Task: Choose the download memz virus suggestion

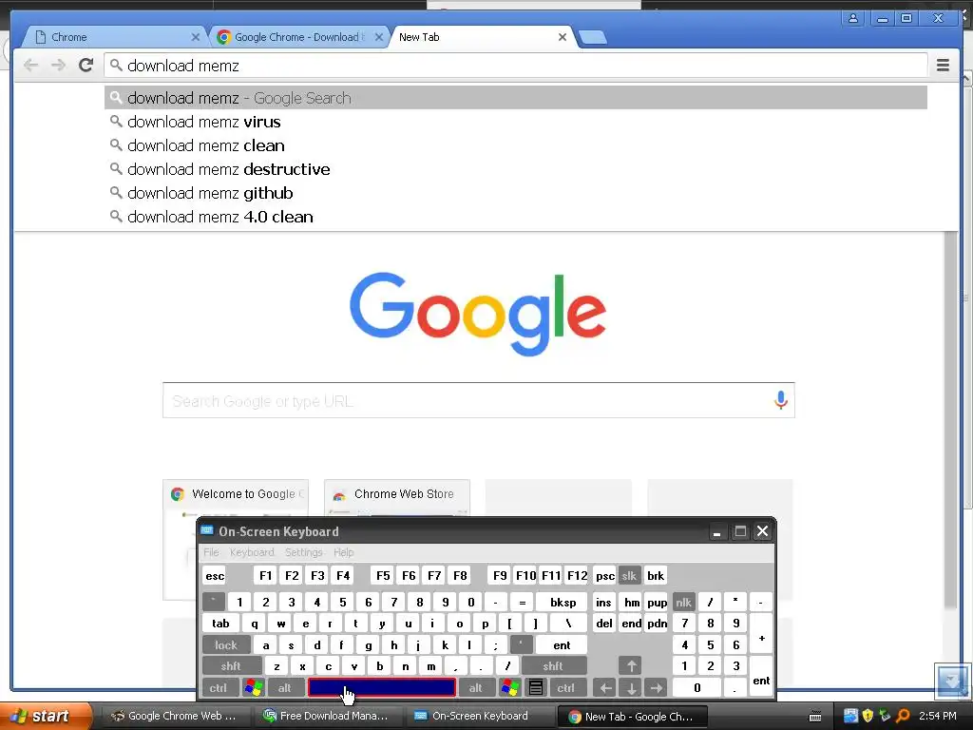Action: 516,122
